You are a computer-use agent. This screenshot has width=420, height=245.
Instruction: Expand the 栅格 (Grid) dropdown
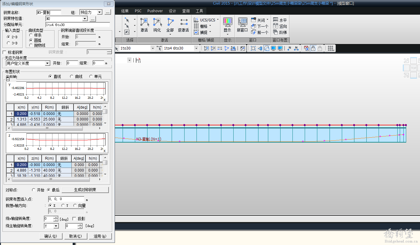coord(210,26)
